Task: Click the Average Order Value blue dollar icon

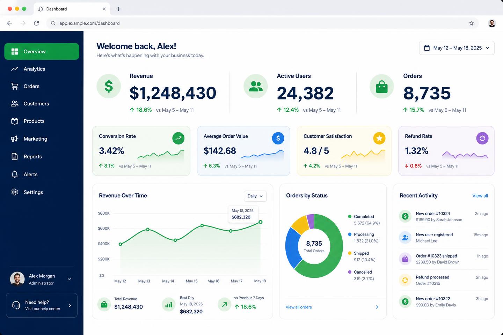Action: coord(278,138)
